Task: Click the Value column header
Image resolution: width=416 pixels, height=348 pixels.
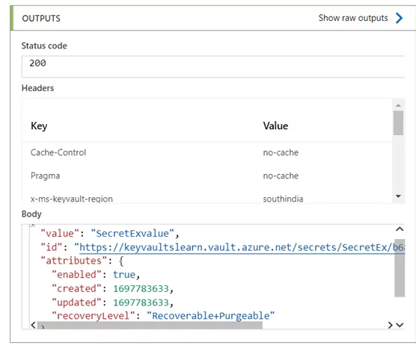Action: (x=275, y=125)
